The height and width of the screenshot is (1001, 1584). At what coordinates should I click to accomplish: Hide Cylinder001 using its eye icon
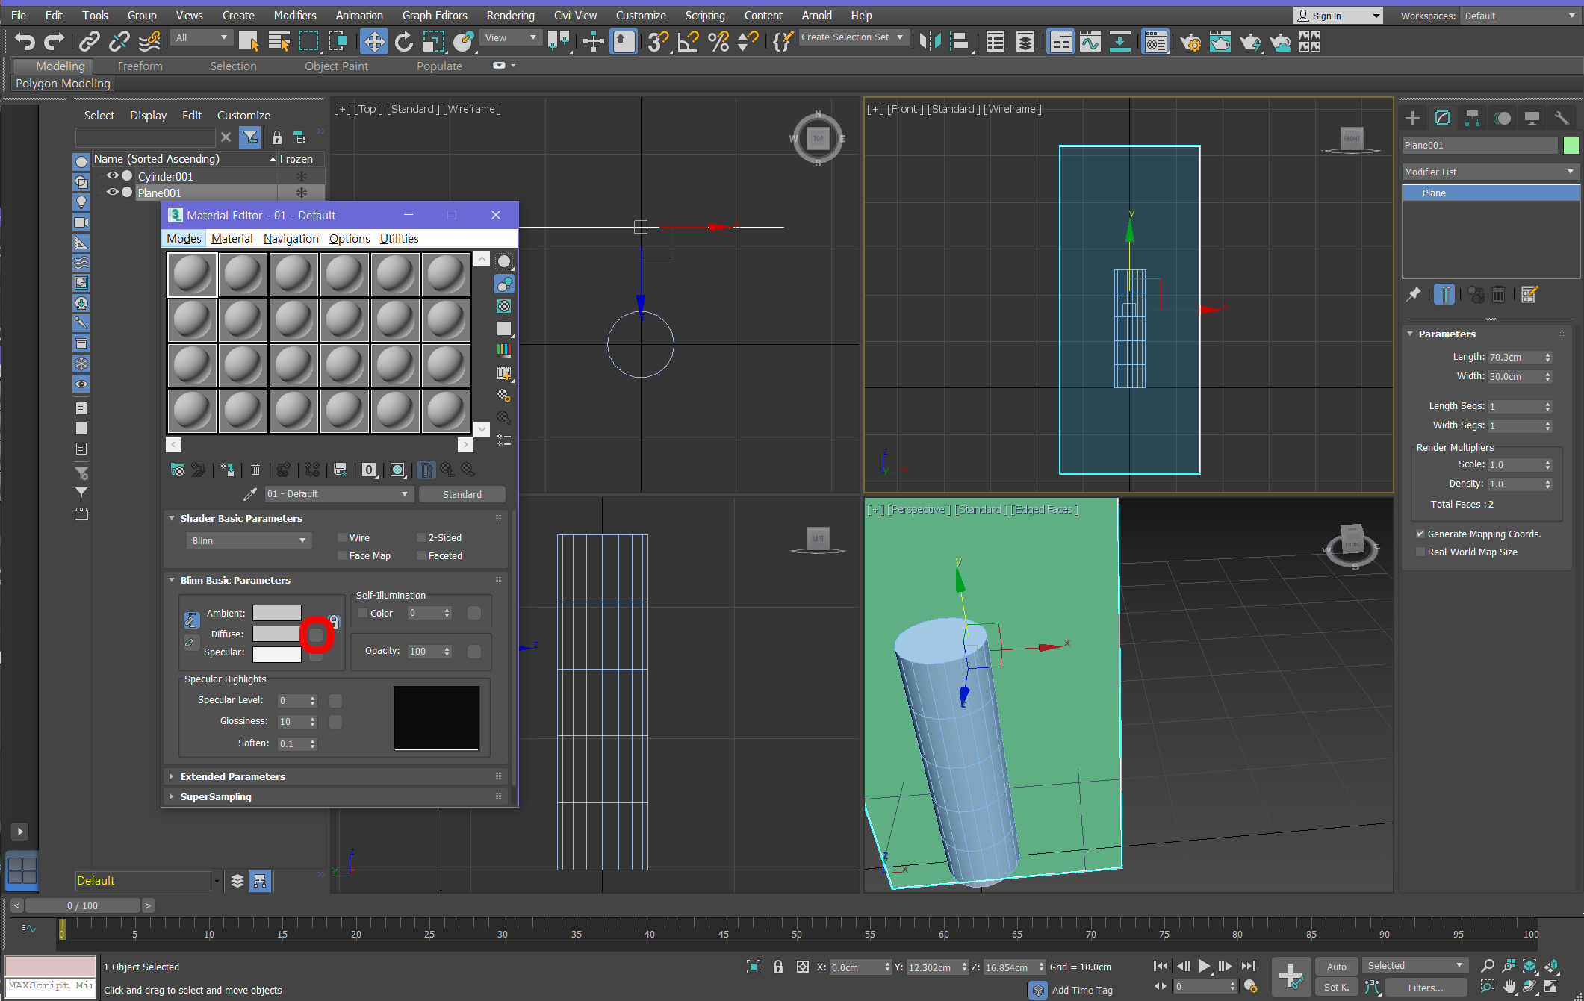[x=113, y=176]
